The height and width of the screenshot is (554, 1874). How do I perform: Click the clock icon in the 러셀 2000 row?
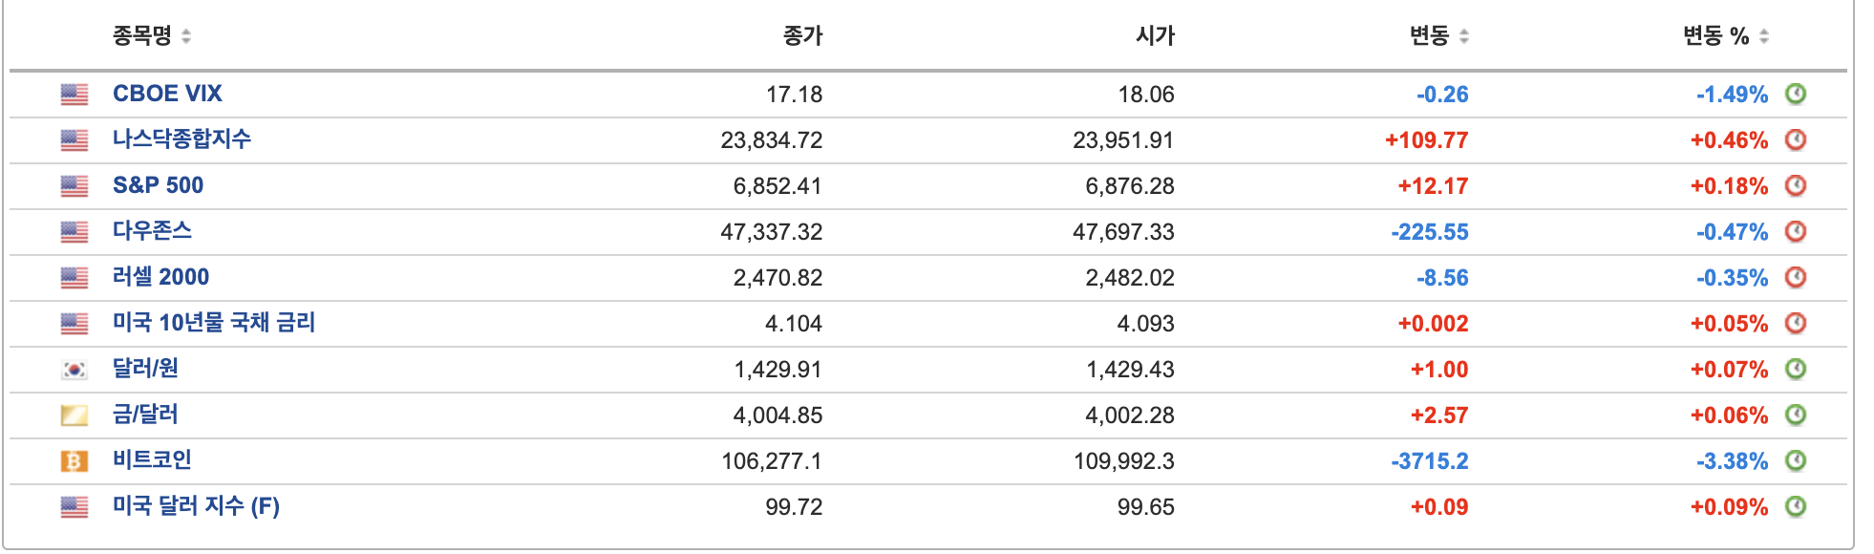click(1796, 277)
